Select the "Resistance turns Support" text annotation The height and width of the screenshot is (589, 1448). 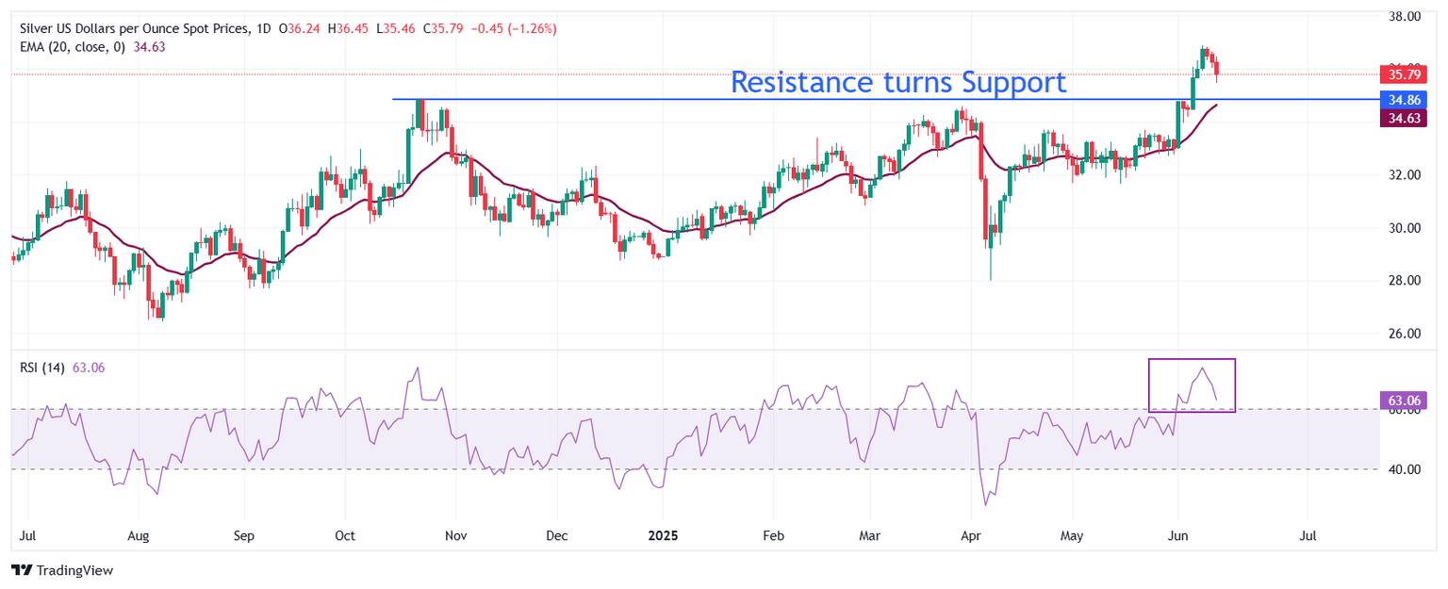pyautogui.click(x=898, y=82)
